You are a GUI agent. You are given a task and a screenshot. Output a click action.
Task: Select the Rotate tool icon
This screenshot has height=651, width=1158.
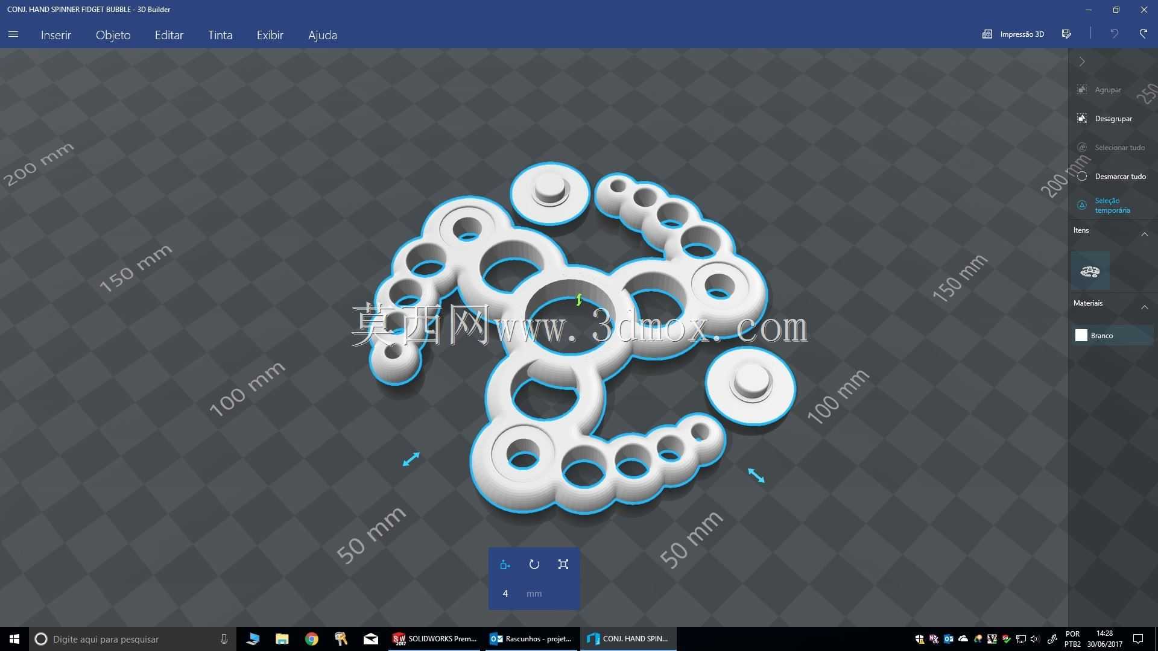534,565
